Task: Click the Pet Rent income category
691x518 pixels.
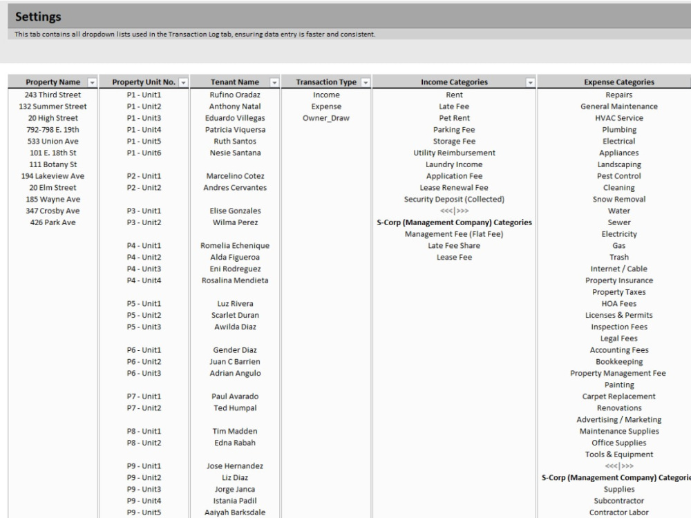Action: click(x=454, y=118)
